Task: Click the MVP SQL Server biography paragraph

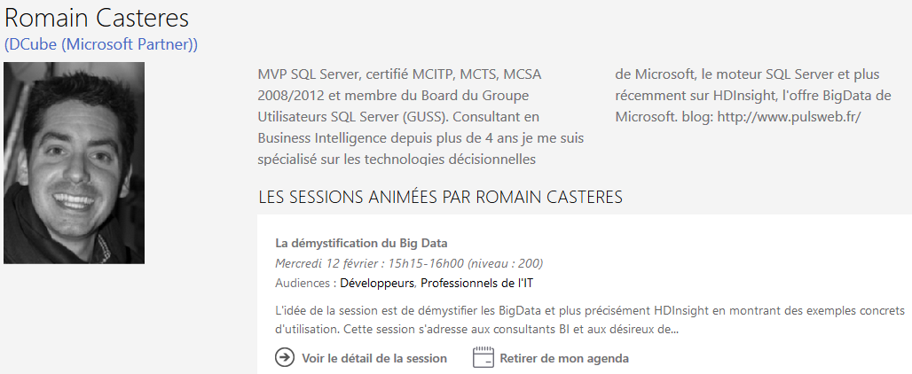Action: point(421,117)
